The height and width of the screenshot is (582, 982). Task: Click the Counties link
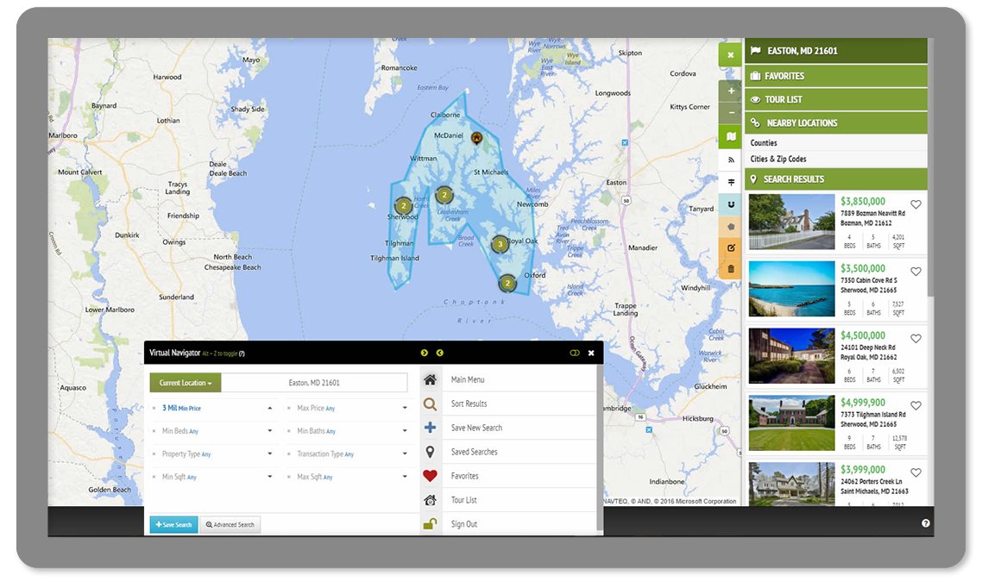(764, 142)
